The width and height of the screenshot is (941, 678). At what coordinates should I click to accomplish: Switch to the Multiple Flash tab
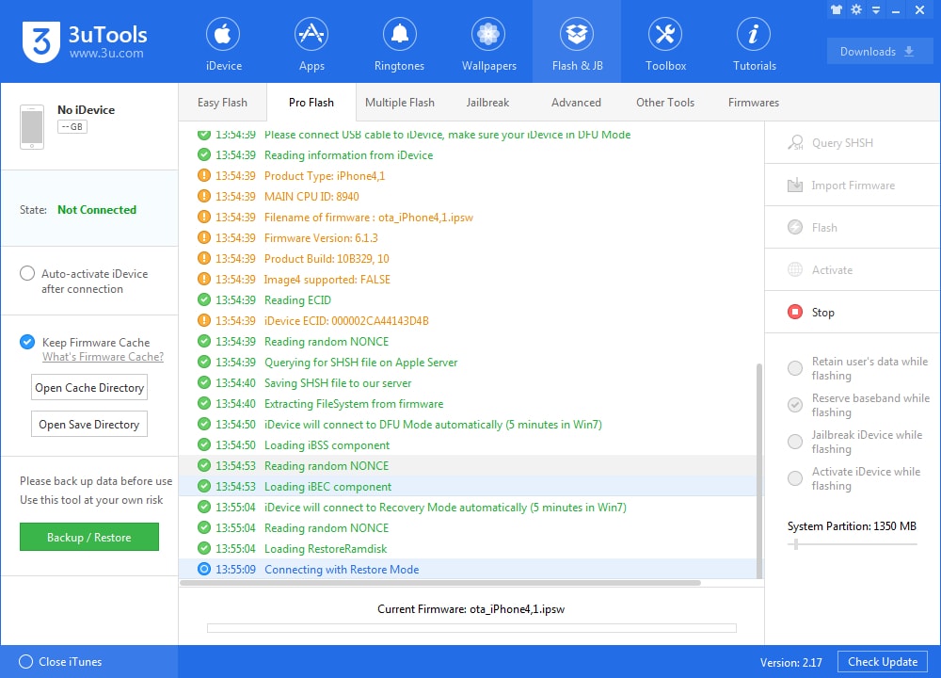click(400, 102)
